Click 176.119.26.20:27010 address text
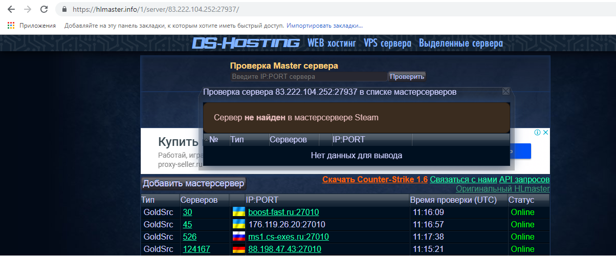616x256 pixels. click(x=287, y=224)
